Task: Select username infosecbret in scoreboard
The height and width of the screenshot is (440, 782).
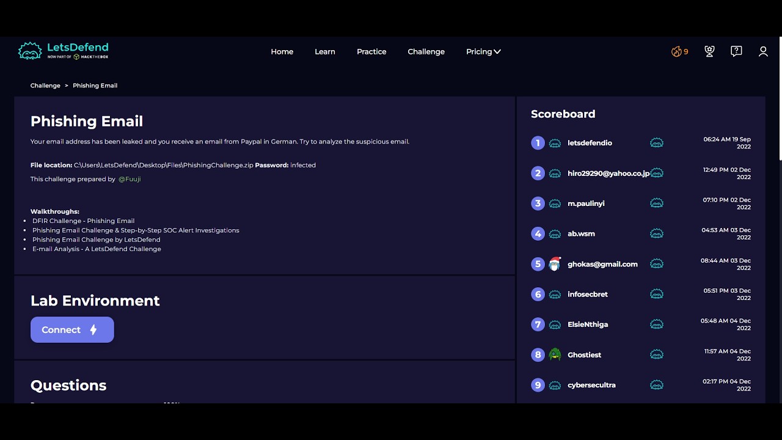Action: (588, 294)
